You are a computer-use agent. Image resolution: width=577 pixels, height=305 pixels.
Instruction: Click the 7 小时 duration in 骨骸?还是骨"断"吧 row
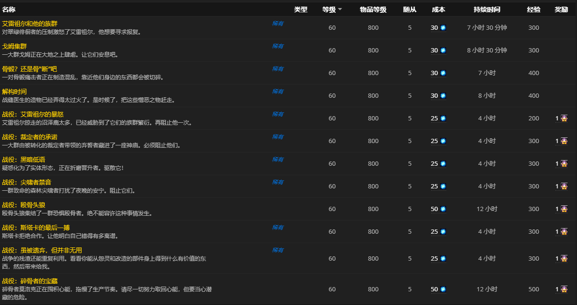pyautogui.click(x=487, y=73)
